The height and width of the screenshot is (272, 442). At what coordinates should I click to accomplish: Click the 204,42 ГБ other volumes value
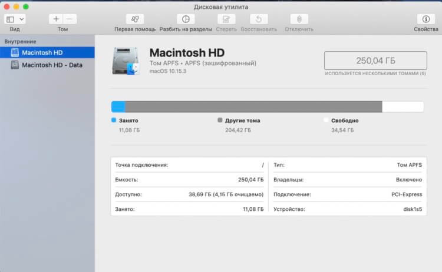tap(238, 130)
